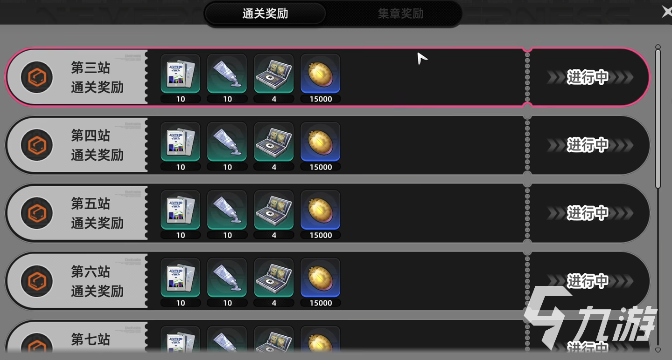Select the briefcase box item in 第四站 row
The height and width of the screenshot is (360, 672).
(274, 142)
